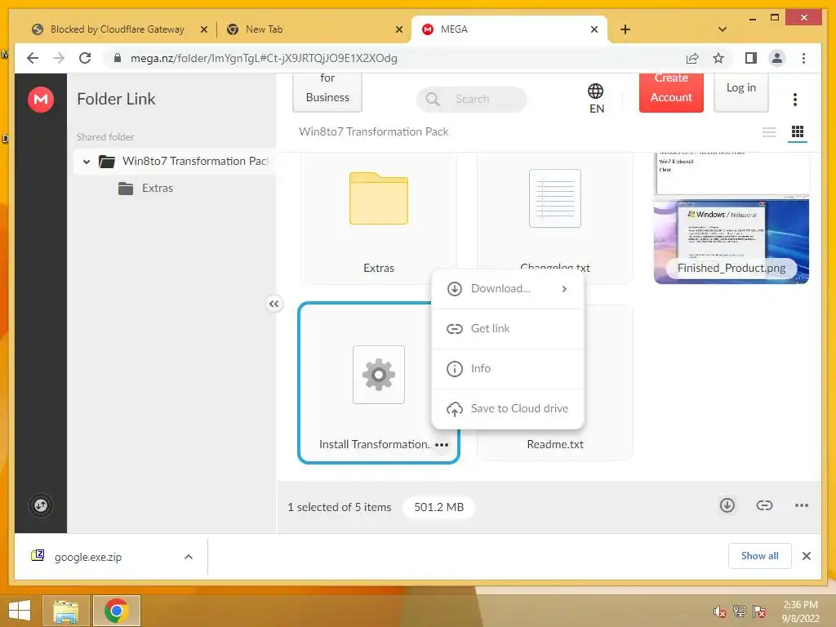Switch to grid thumbnail view
This screenshot has height=627, width=836.
[x=797, y=131]
